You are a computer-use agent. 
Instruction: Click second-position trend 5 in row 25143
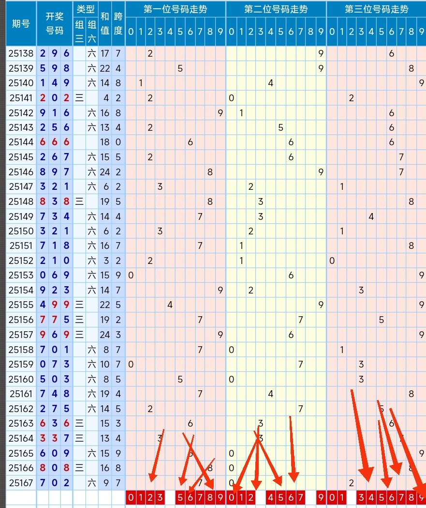[x=281, y=127]
